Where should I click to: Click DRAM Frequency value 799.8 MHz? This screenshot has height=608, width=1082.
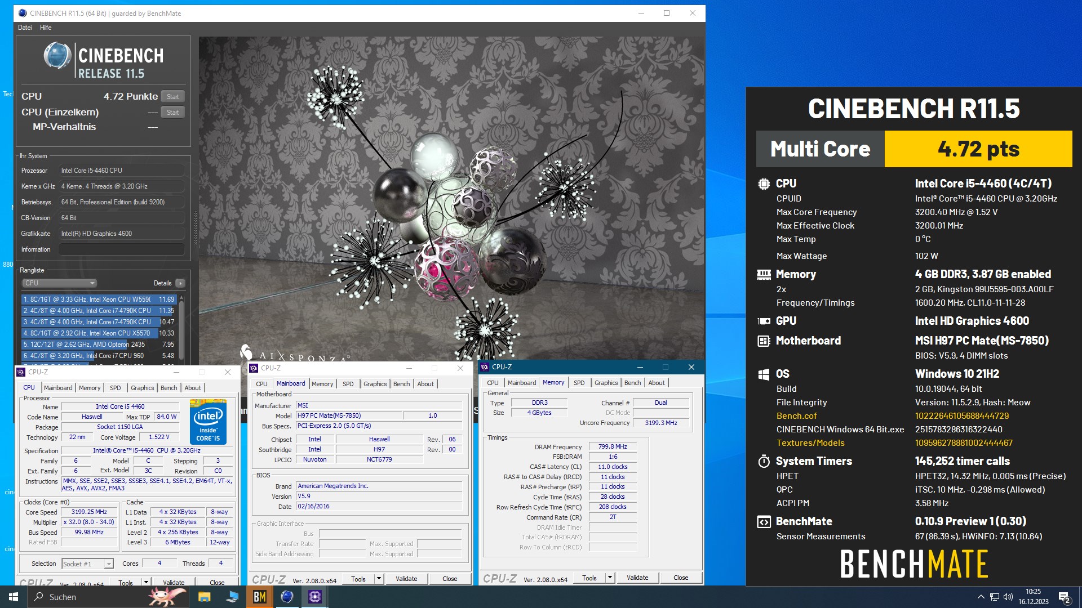coord(613,446)
